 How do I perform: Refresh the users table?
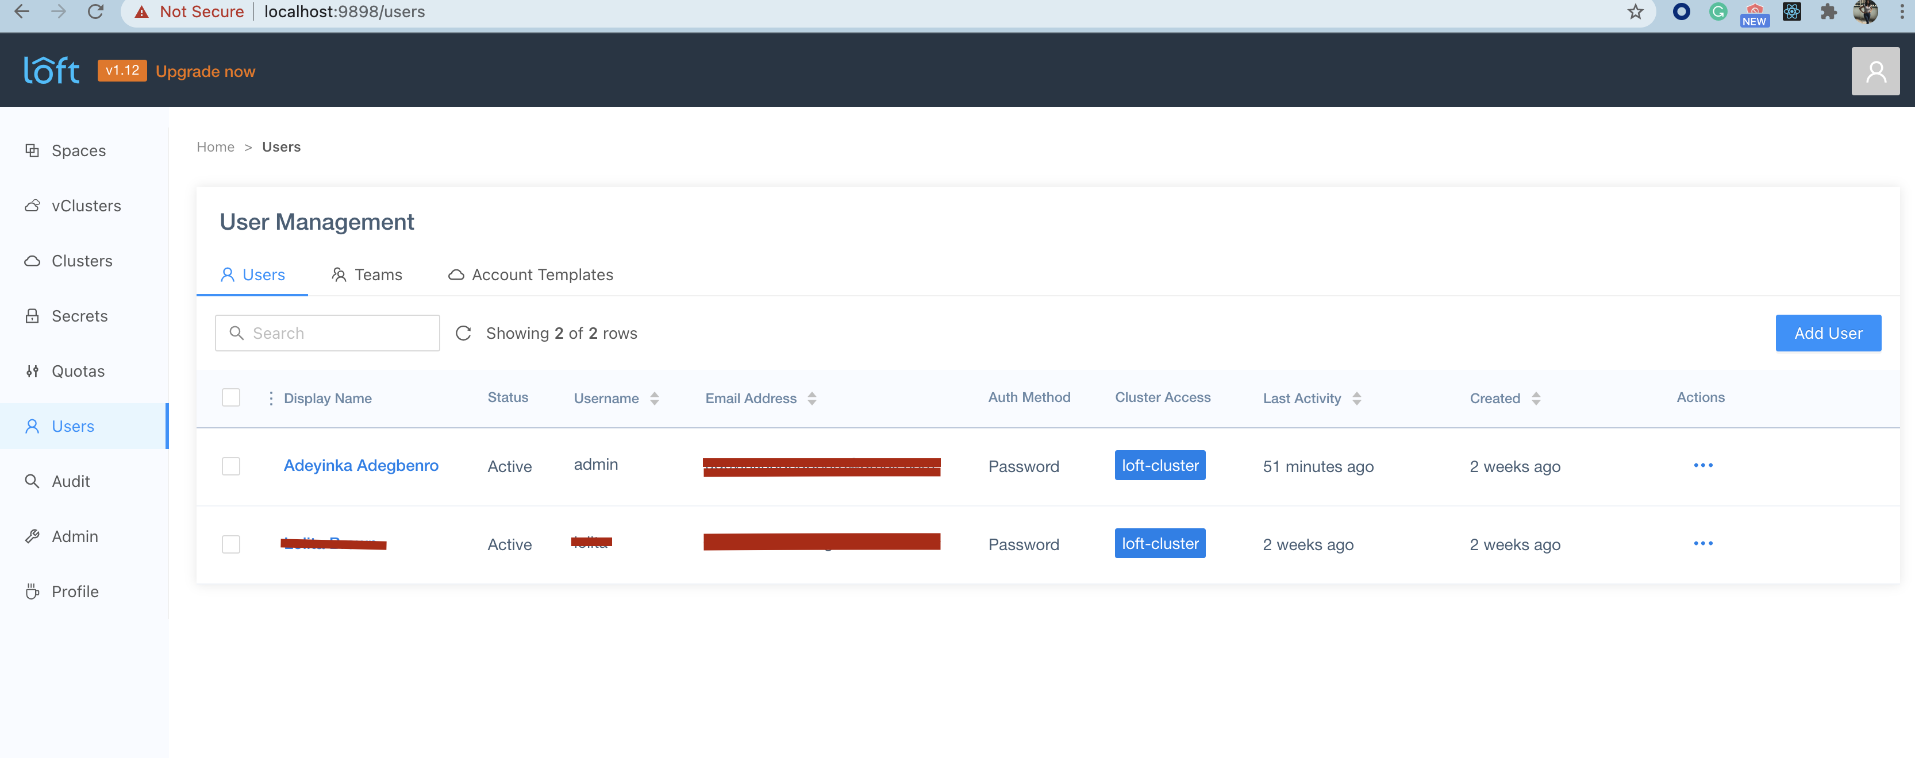coord(464,332)
